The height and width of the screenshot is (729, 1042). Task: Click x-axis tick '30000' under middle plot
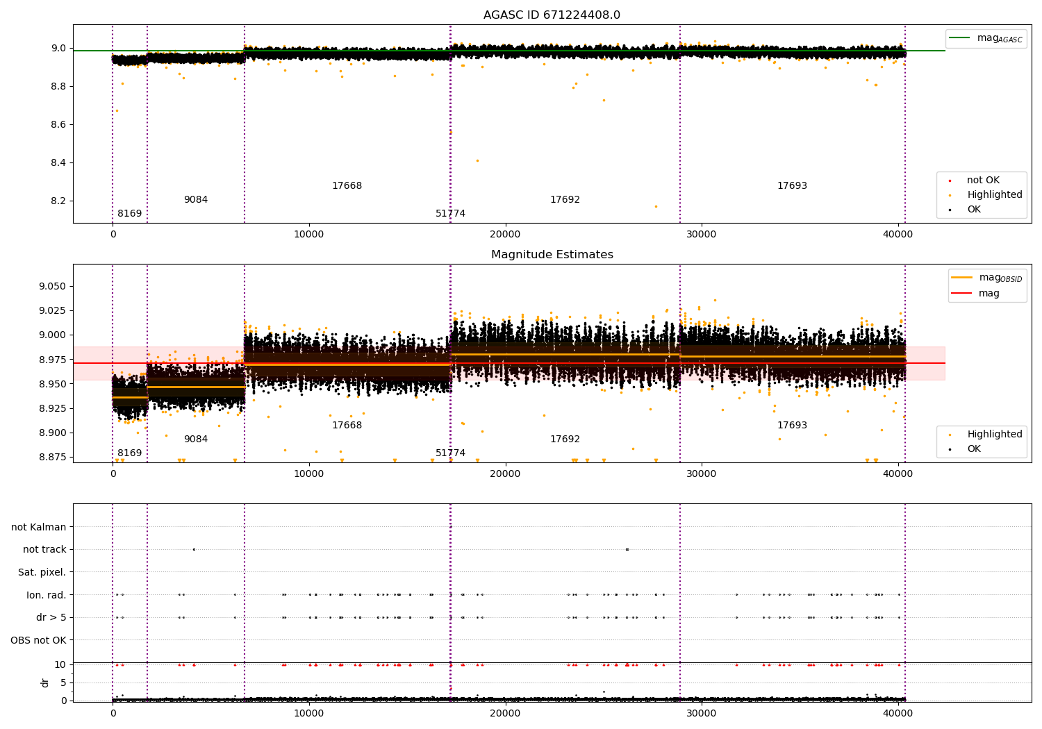click(x=702, y=474)
